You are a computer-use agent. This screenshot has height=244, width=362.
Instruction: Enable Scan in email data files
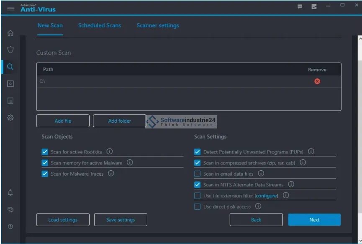click(x=198, y=174)
